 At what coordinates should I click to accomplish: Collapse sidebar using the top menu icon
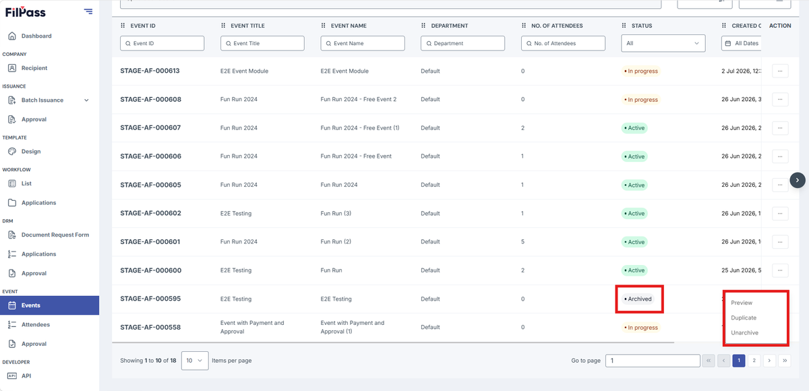(88, 11)
